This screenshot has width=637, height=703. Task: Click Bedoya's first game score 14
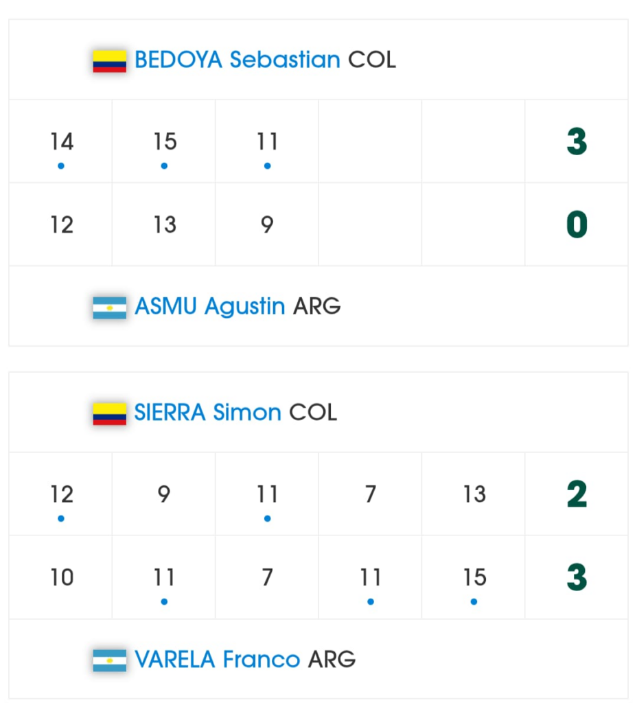click(61, 142)
